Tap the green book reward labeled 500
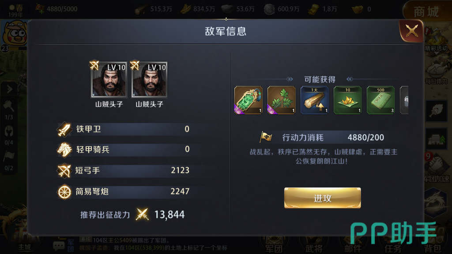This screenshot has height=254, width=452. pyautogui.click(x=381, y=100)
